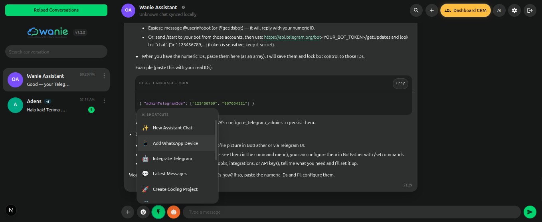Click the orange robot assistant button
Image resolution: width=542 pixels, height=222 pixels.
[174, 212]
